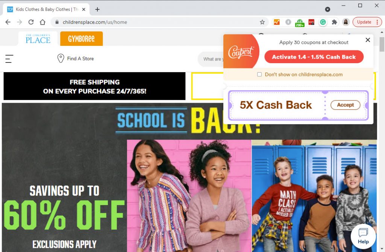Check Don't show on childrensplace.com

pyautogui.click(x=259, y=74)
